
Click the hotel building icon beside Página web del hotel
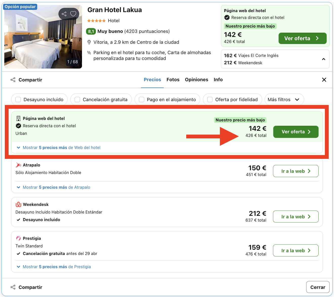(x=18, y=118)
